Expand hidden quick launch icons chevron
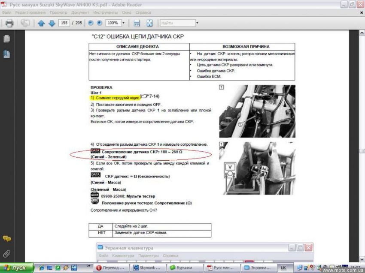 88,266
